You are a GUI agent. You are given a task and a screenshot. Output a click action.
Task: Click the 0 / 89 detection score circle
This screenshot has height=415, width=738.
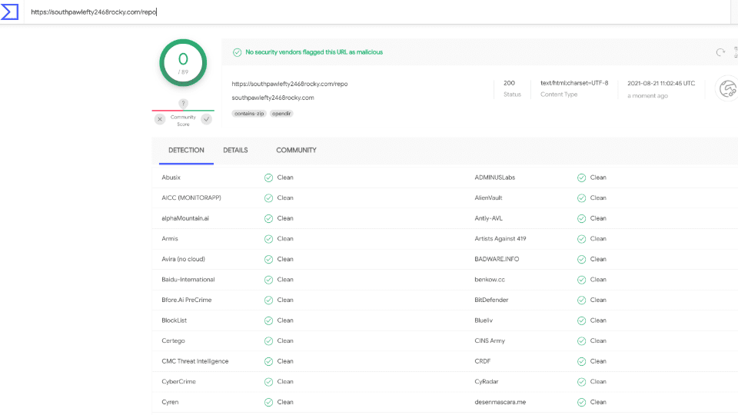(x=183, y=63)
